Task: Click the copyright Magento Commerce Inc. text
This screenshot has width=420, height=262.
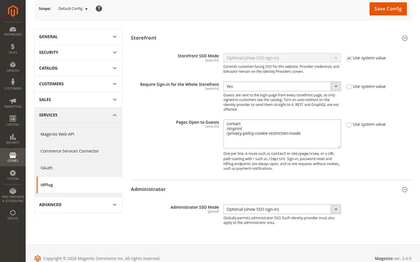Action: coord(101,259)
